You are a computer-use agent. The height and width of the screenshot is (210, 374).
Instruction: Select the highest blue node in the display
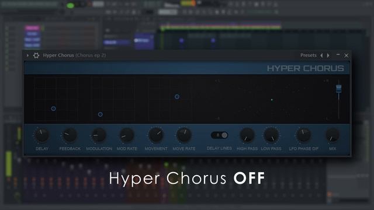click(177, 97)
